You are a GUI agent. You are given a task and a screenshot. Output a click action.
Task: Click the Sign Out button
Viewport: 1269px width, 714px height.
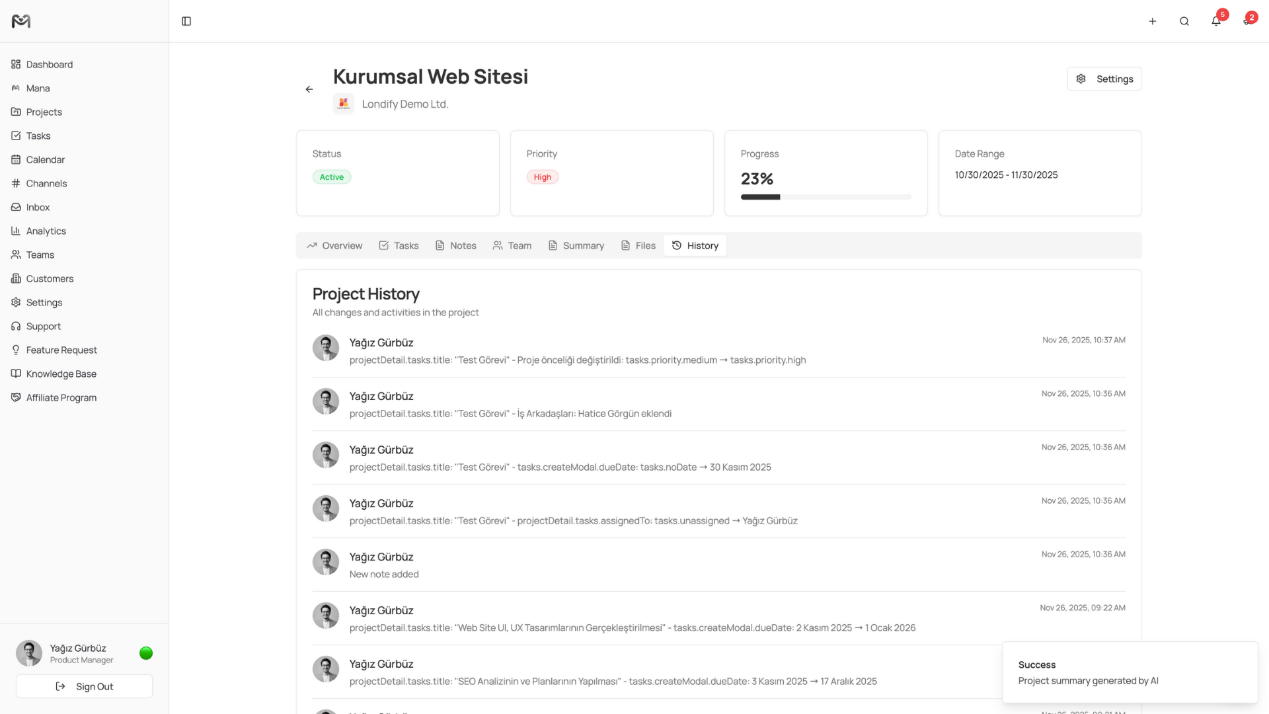pos(84,686)
